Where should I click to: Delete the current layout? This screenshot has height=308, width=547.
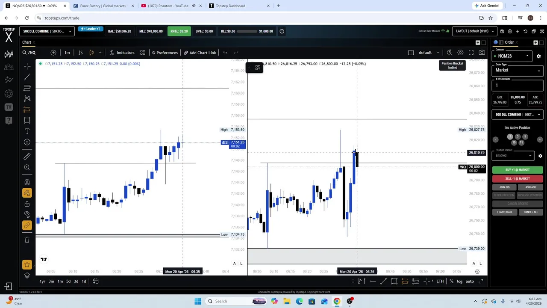(x=510, y=31)
